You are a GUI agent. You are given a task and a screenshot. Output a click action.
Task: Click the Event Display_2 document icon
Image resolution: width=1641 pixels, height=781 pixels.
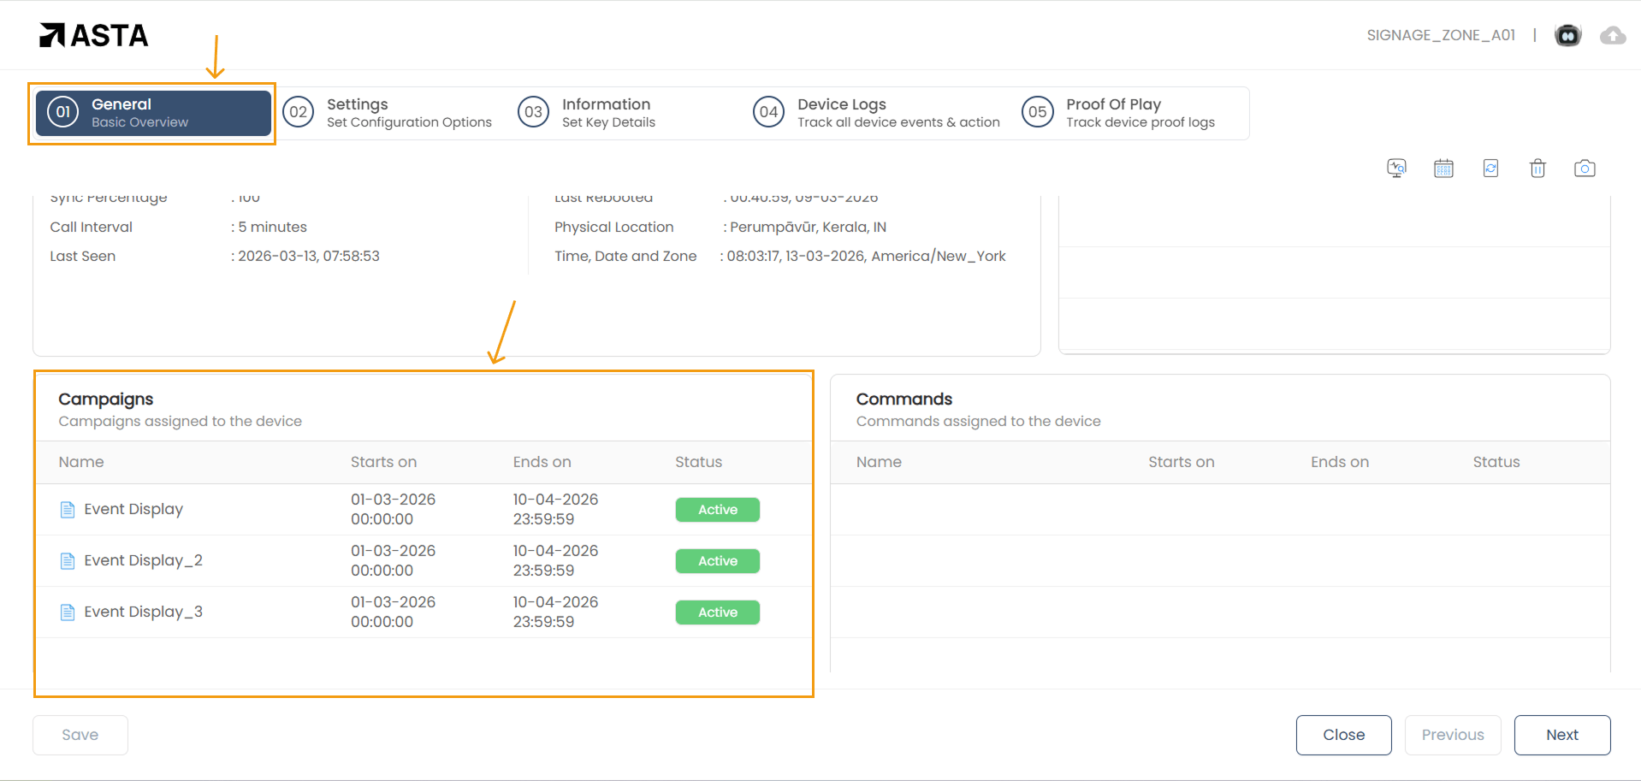[x=68, y=561]
